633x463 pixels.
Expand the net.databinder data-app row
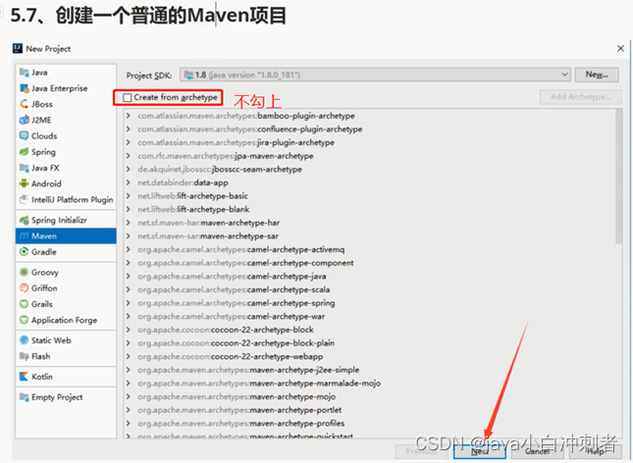[129, 182]
